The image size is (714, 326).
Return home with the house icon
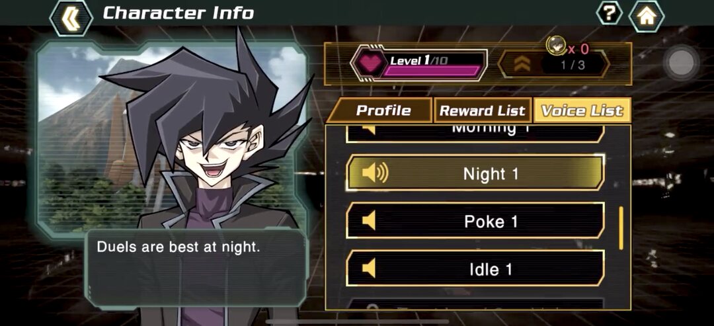pos(646,17)
